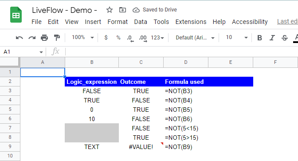
Task: Apply currency format with dollar icon
Action: pyautogui.click(x=106, y=37)
